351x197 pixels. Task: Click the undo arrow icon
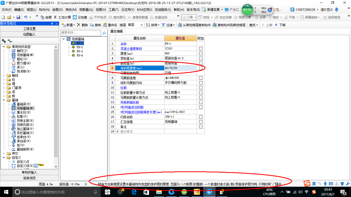click(x=26, y=17)
